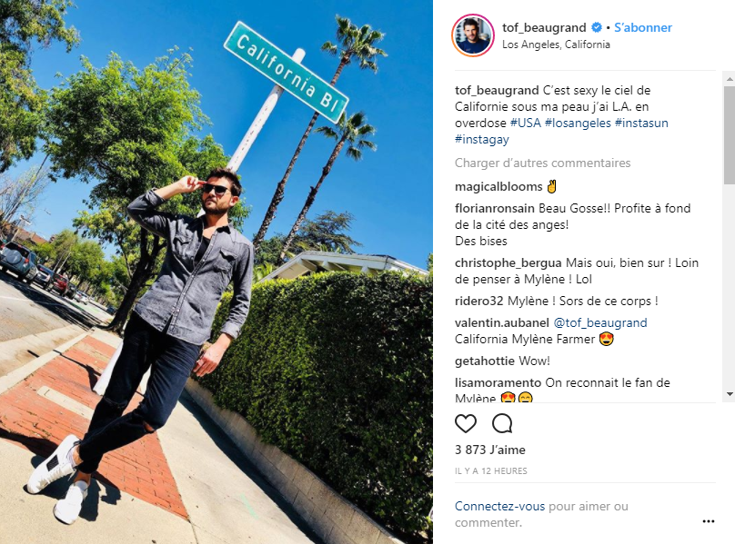The height and width of the screenshot is (544, 735).
Task: View the 3 873 J'aime likes list
Action: [489, 450]
